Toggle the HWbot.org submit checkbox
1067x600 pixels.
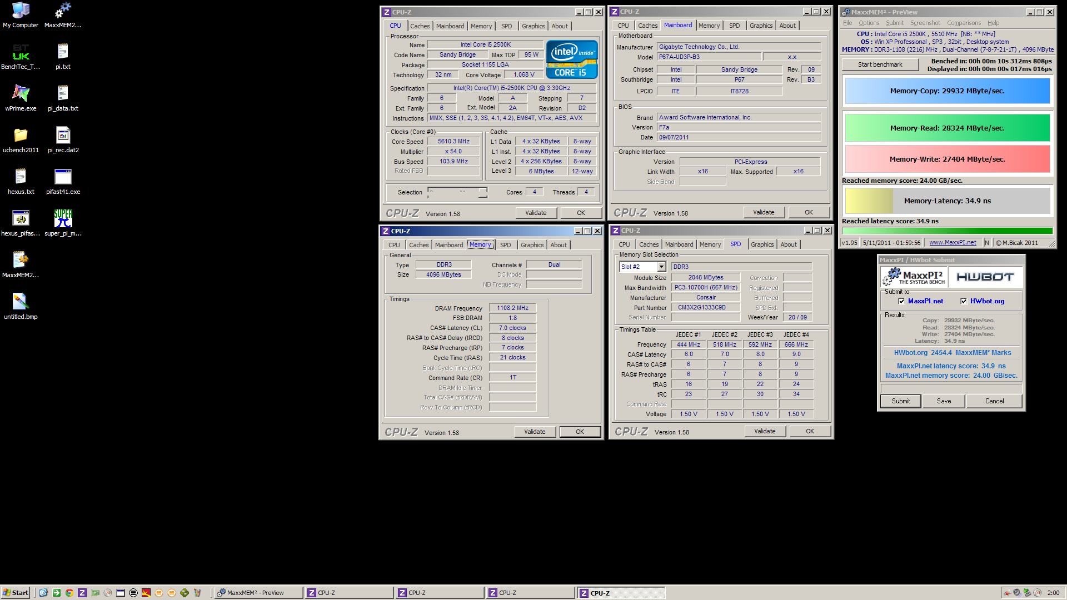click(964, 301)
